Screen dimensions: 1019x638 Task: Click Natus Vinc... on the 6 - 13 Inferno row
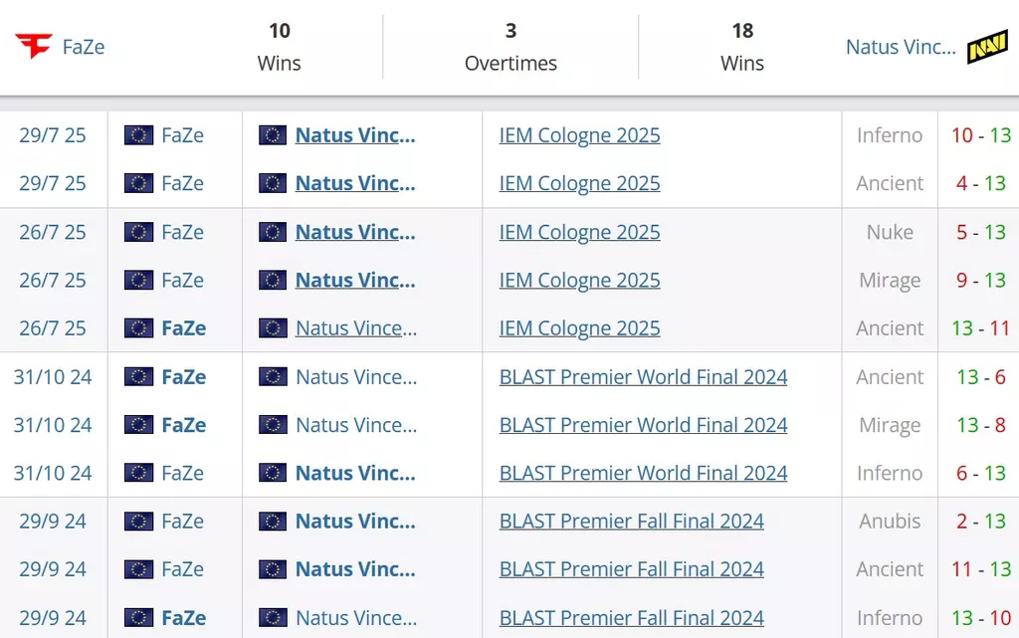click(355, 473)
